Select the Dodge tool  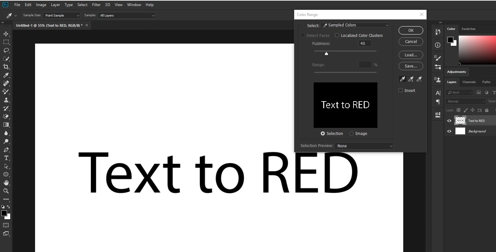[x=6, y=141]
